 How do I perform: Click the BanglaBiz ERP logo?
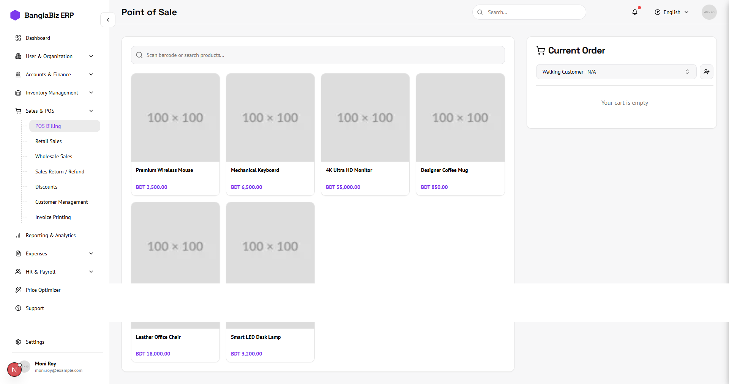click(42, 15)
